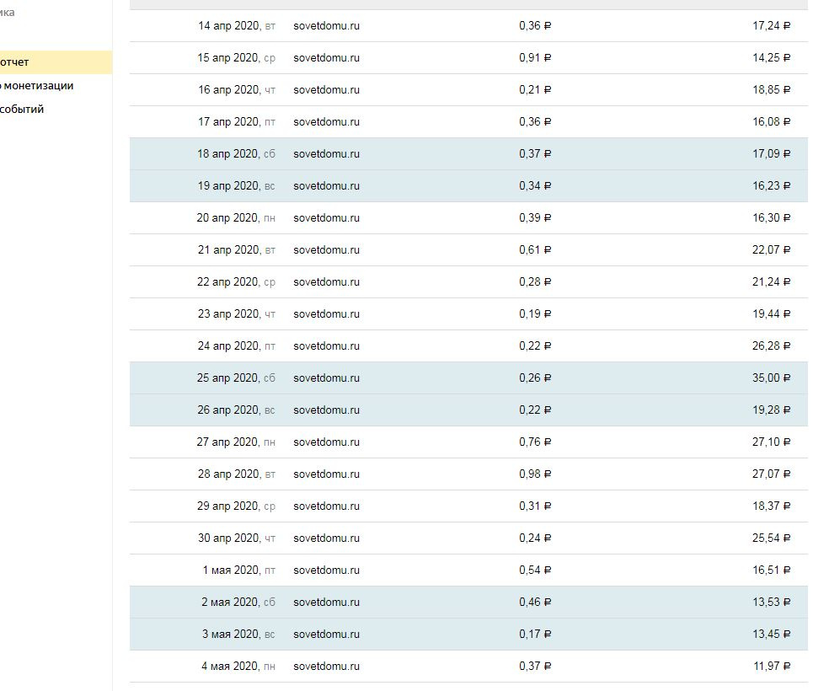
Task: Click the 0,98 ₽ value on 28 апр
Action: point(535,474)
